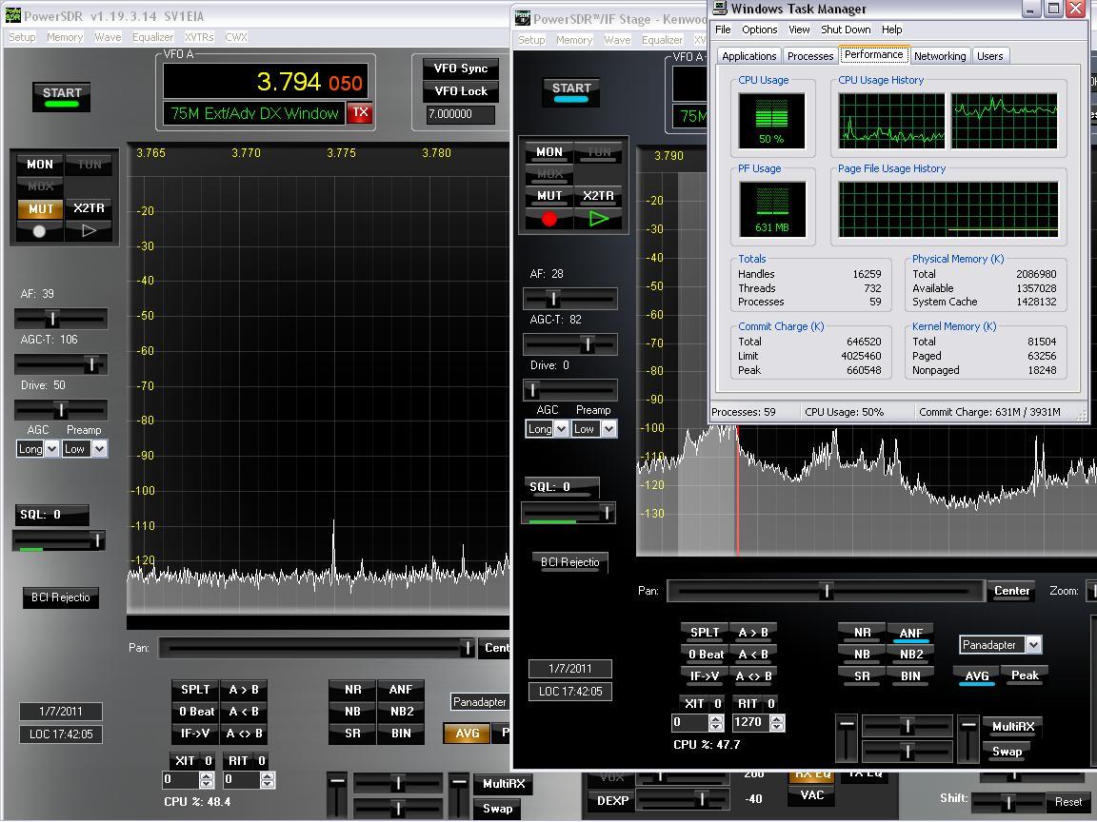Open the Shut Down menu in Task Manager
The width and height of the screenshot is (1097, 822).
(x=845, y=29)
